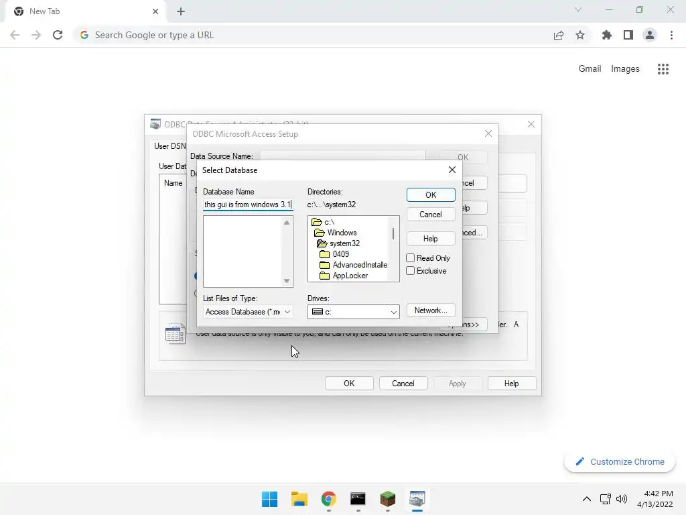Close ODBC Microsoft Access Setup dialog

[488, 133]
